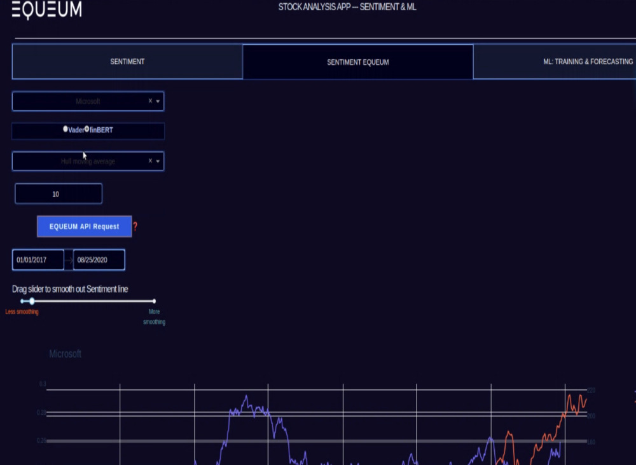Click the More smoothing label
Screen dimensions: 636x465
click(x=154, y=317)
